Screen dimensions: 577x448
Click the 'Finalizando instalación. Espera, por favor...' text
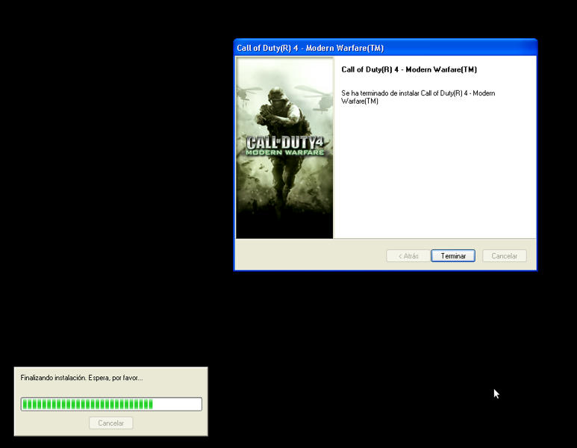[x=81, y=378]
